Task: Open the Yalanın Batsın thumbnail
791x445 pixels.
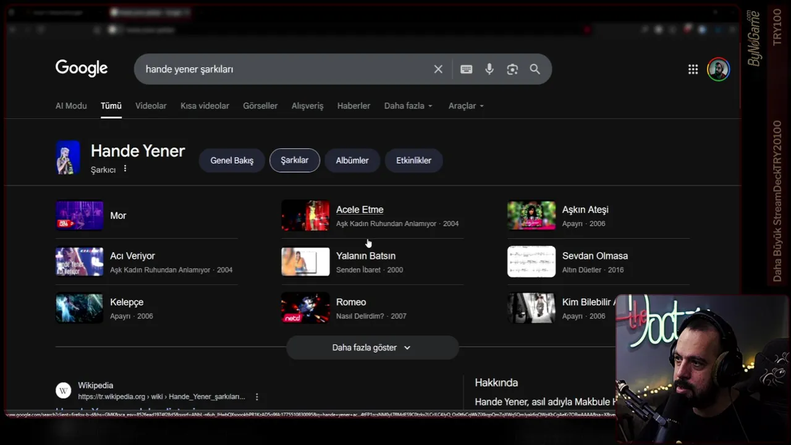Action: click(x=305, y=261)
